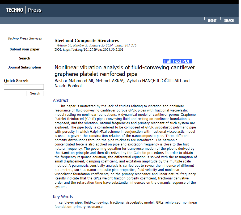Open Journal Subscription page
The image size is (241, 215).
pos(25,67)
